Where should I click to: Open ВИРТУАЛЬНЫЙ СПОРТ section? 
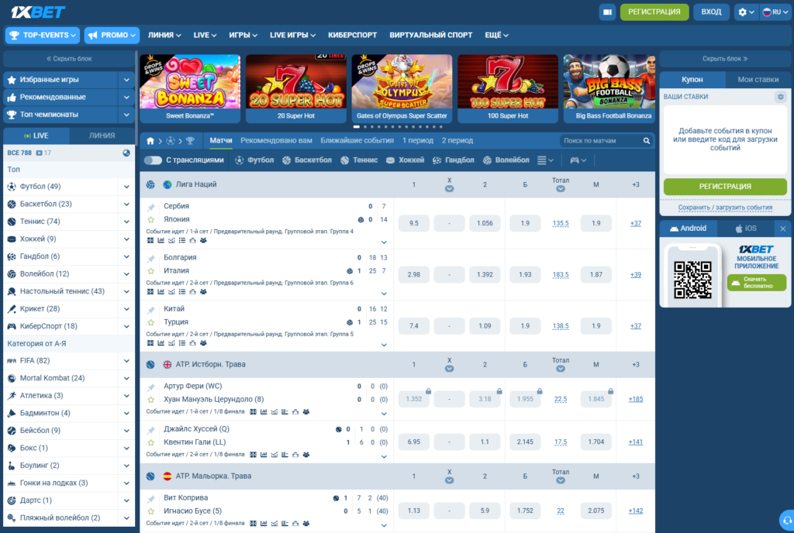tap(430, 36)
